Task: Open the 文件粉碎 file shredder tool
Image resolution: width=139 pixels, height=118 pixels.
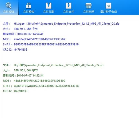Action: pos(89,8)
